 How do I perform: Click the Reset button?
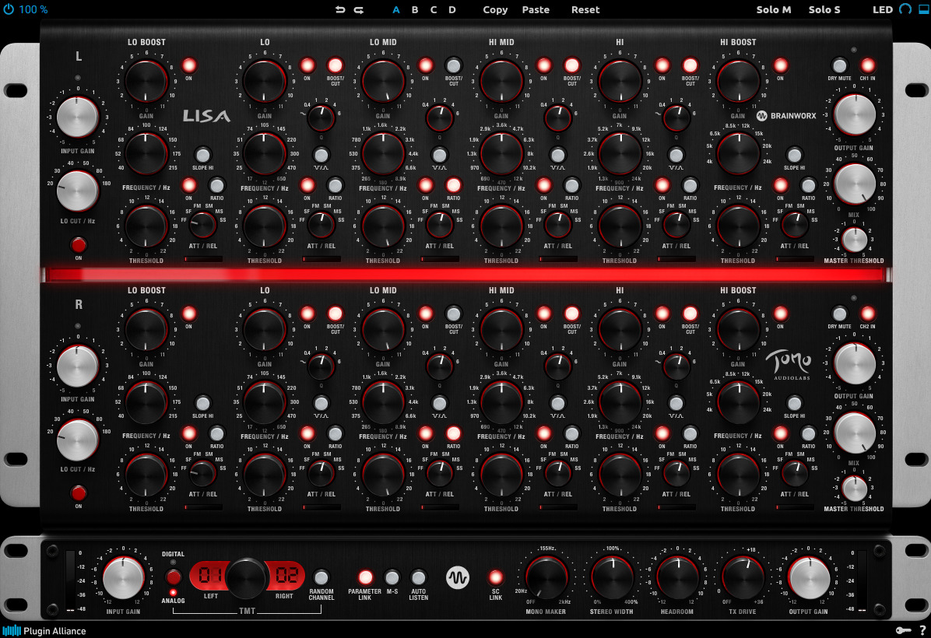585,9
